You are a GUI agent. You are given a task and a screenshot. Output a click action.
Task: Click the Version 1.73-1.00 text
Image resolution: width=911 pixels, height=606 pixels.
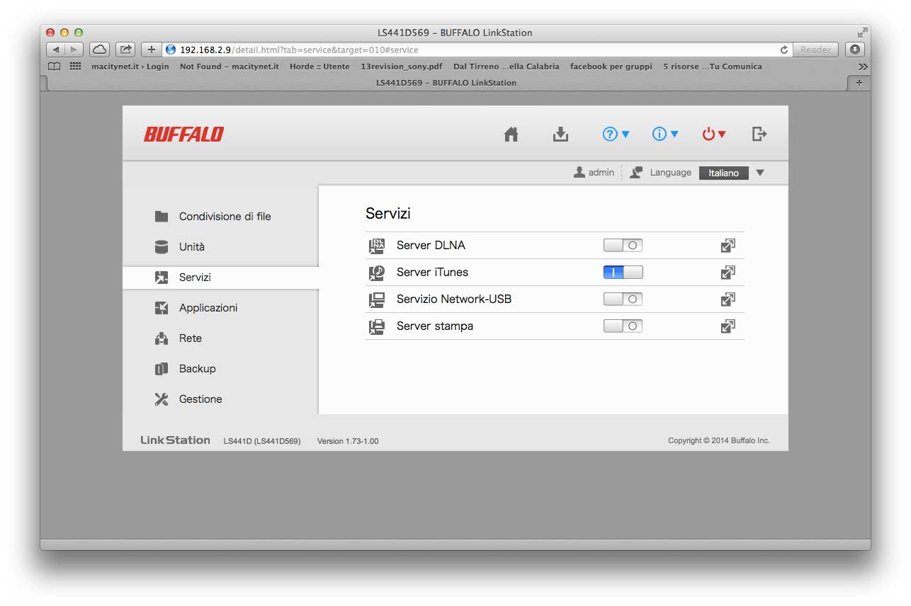[348, 441]
